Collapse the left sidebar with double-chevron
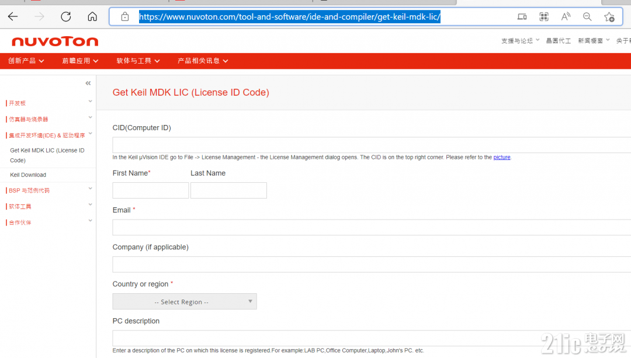The image size is (631, 358). 88,84
